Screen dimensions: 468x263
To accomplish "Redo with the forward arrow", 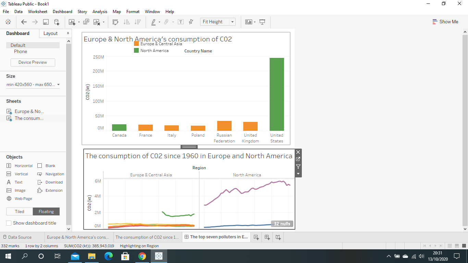I will (35, 22).
